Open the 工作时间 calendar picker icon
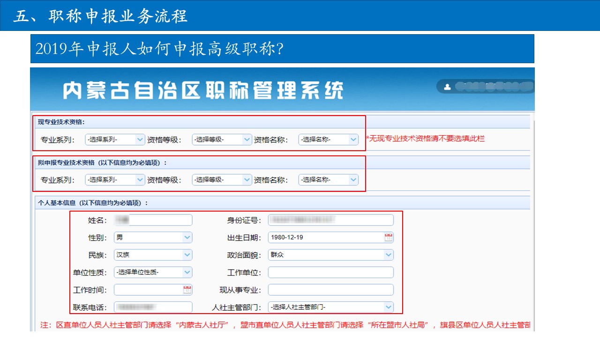The image size is (600, 337). pos(187,290)
